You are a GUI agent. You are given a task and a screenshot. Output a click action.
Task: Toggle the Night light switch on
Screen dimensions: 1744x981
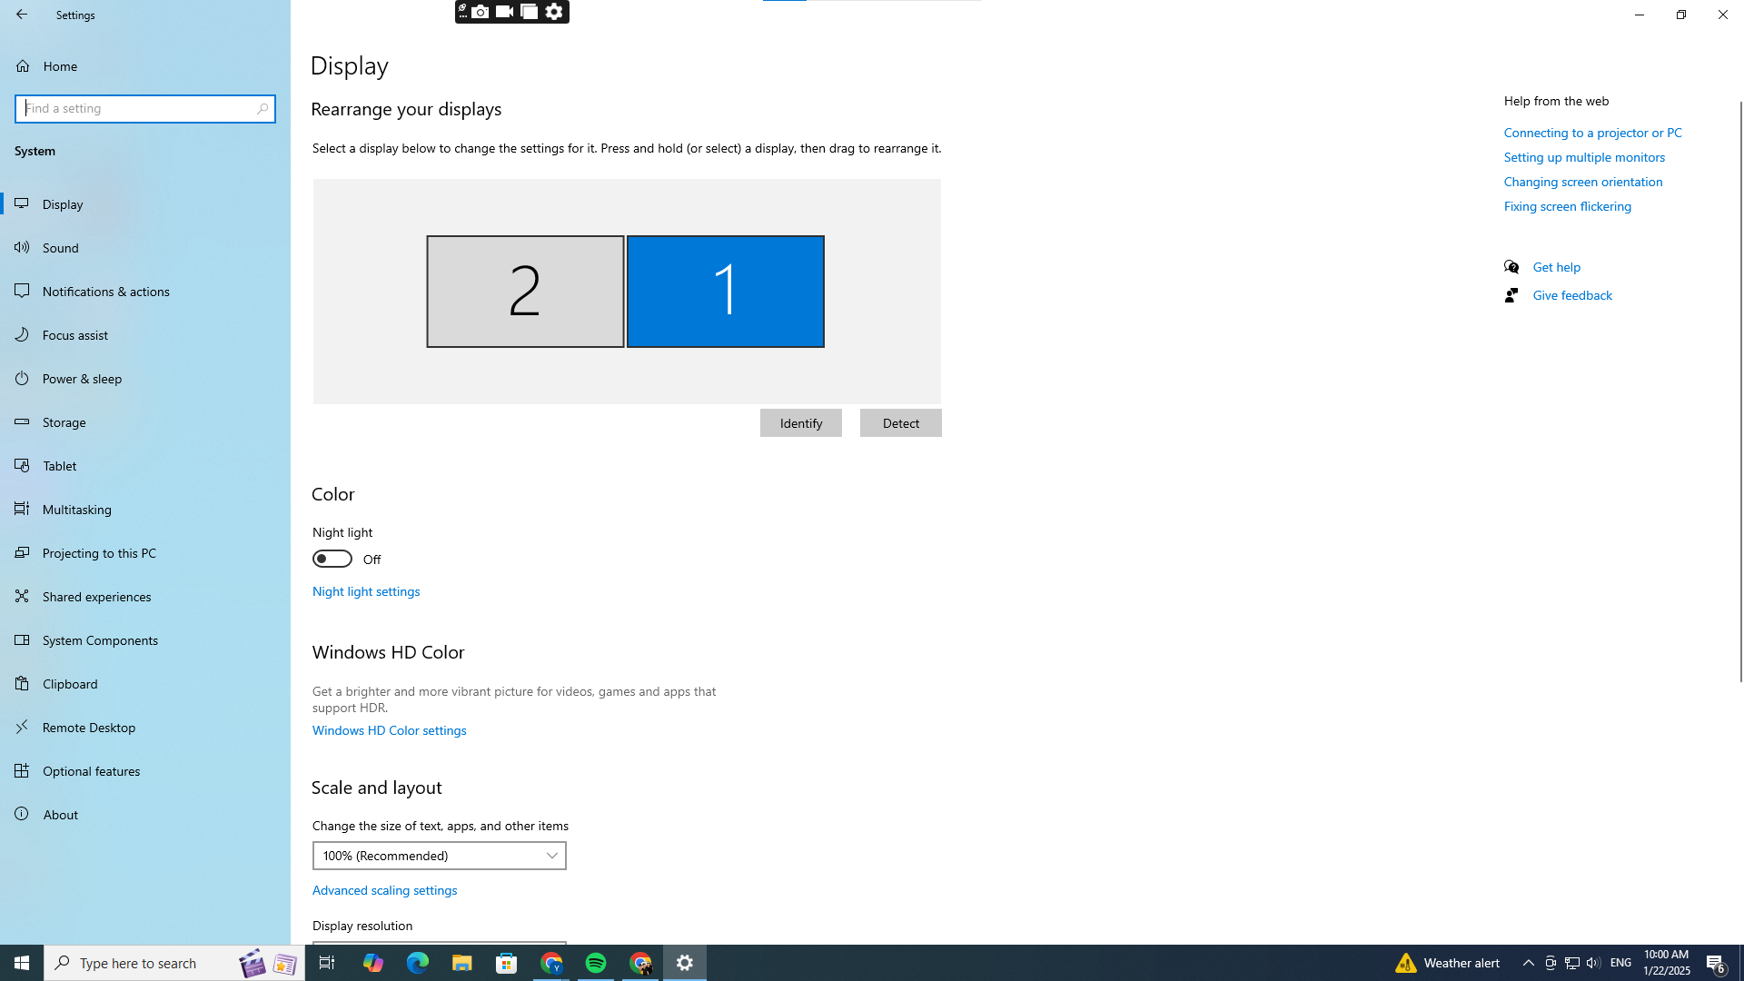tap(332, 559)
